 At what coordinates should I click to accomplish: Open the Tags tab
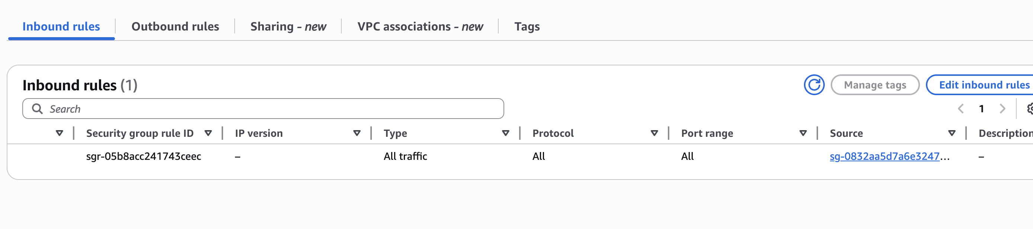tap(527, 26)
